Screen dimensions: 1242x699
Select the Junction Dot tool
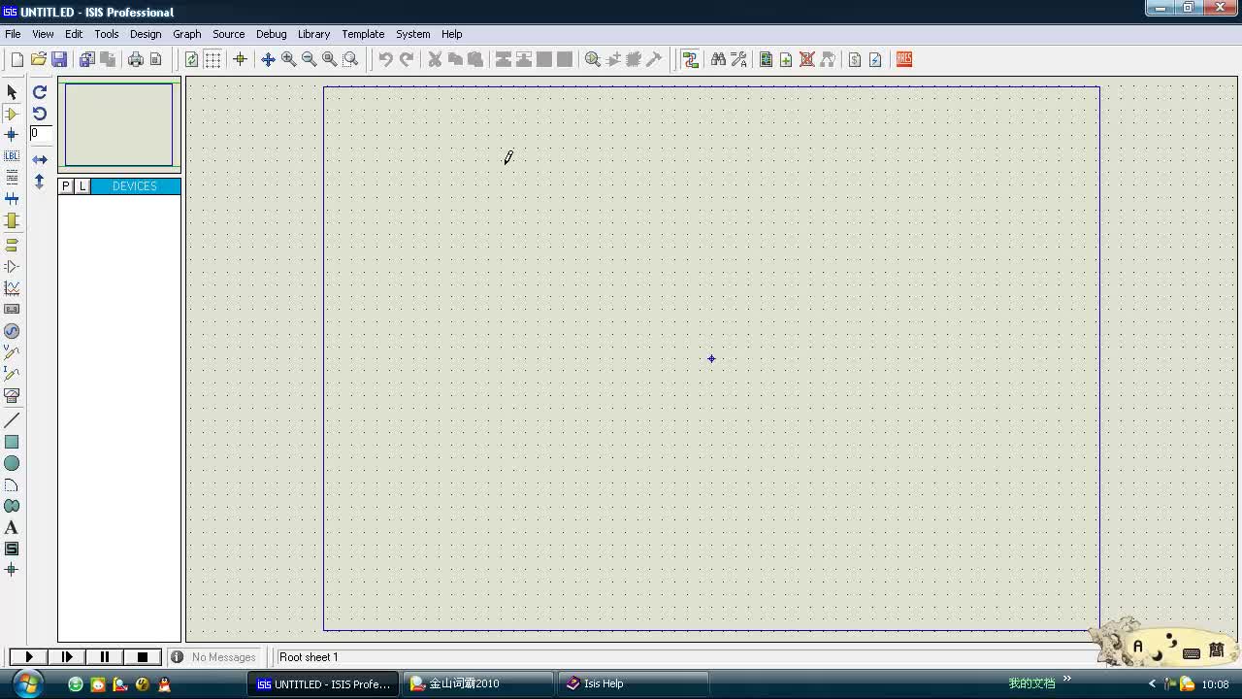[x=12, y=135]
